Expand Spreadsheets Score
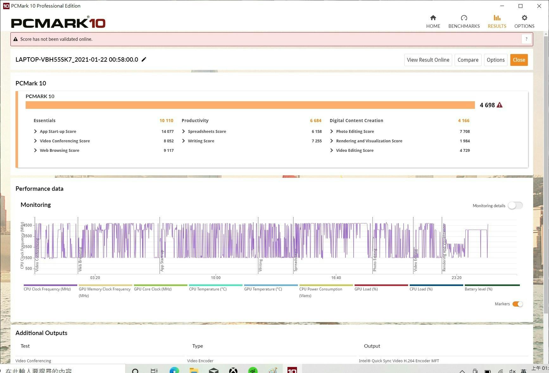 point(184,131)
